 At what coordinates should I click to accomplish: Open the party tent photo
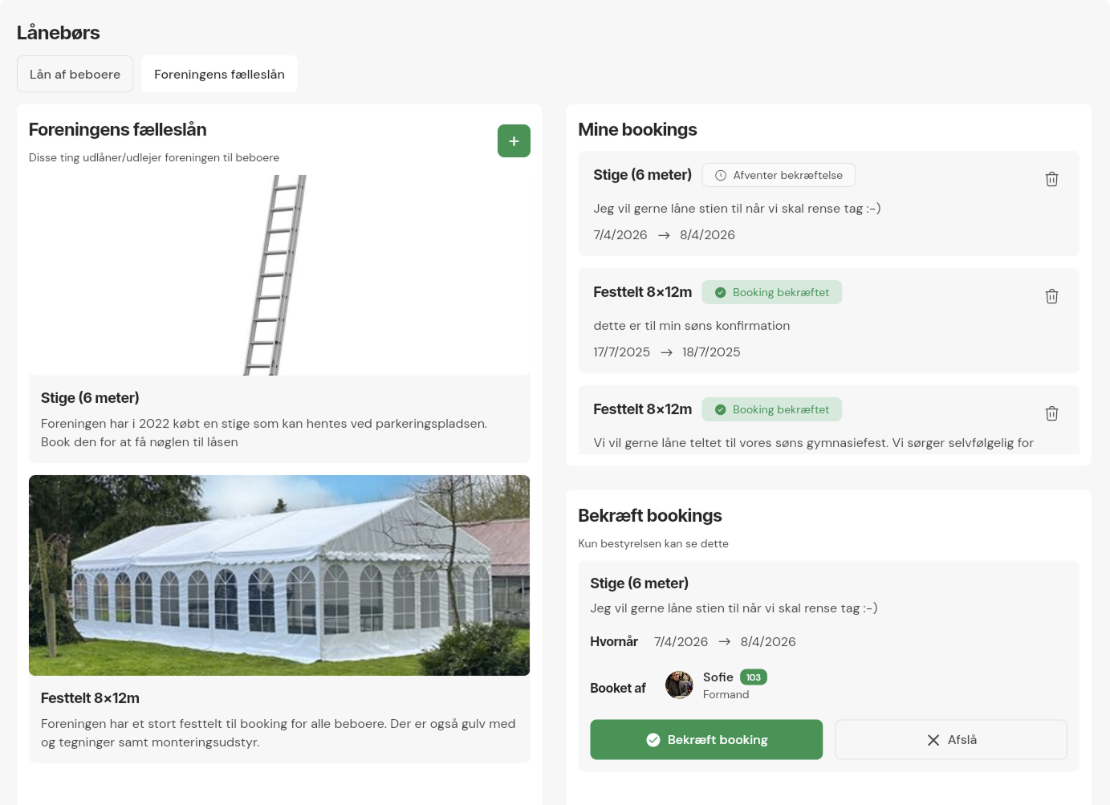(279, 575)
